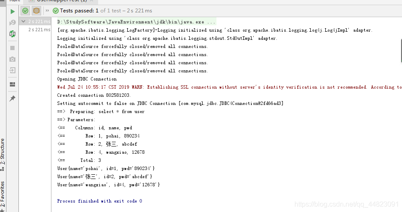This screenshot has height=212, width=402.
Task: Select the highlighted root test row 2 s 221 ms
Action: pos(36,21)
